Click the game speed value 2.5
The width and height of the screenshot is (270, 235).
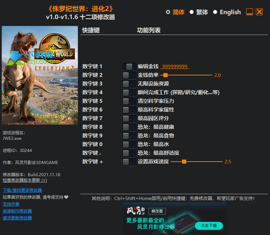pyautogui.click(x=228, y=162)
